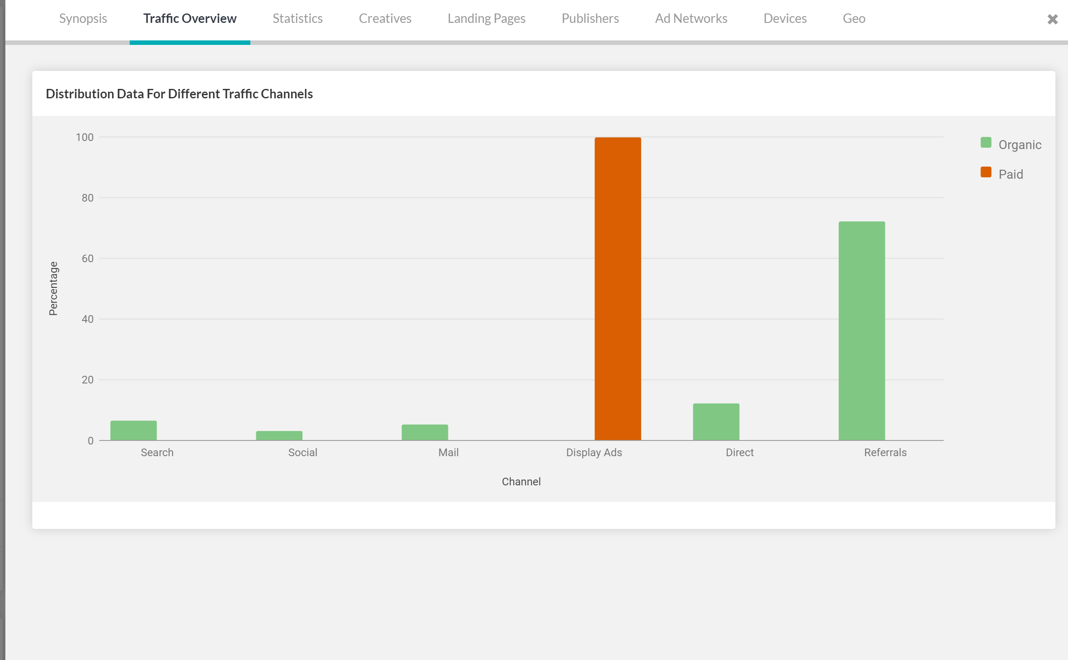The height and width of the screenshot is (660, 1068).
Task: Click the green Organic legend swatch
Action: pos(986,143)
